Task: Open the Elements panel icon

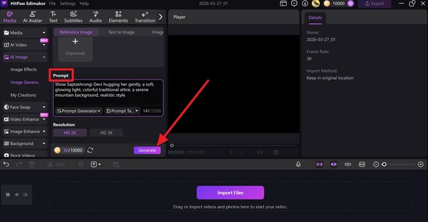Action: 118,17
